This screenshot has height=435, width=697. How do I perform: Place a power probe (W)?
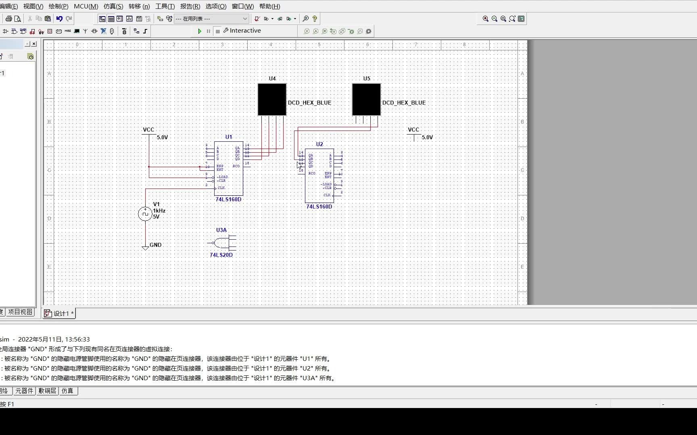click(x=324, y=31)
